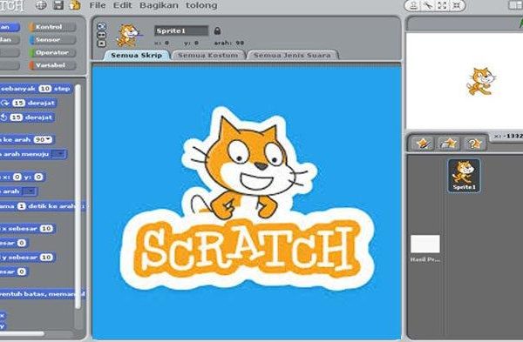Viewport: 523px width, 342px height.
Task: Click the y value 0 in go-to block
Action: 38,177
